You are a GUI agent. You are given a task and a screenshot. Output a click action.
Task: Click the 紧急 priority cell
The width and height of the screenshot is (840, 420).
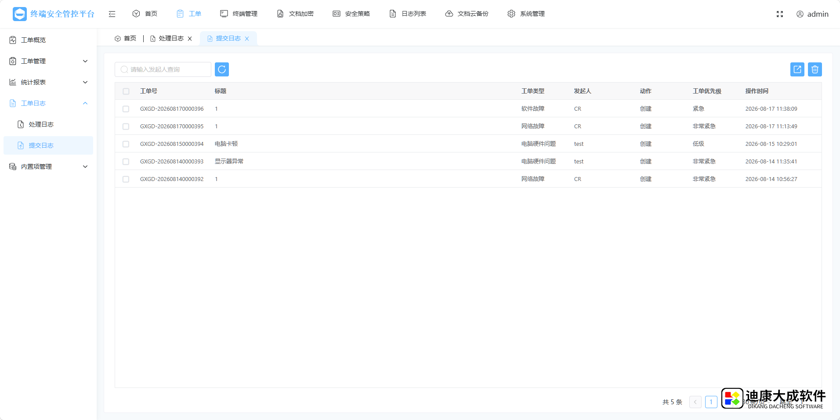pos(699,109)
